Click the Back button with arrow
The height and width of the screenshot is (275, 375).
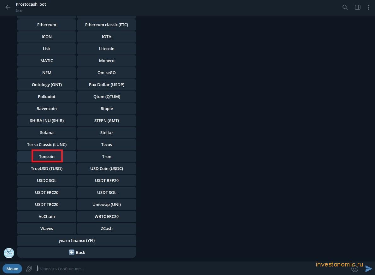pyautogui.click(x=77, y=253)
